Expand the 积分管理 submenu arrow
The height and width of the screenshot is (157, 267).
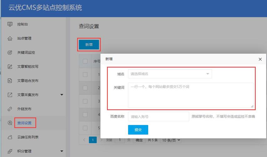tap(62, 151)
